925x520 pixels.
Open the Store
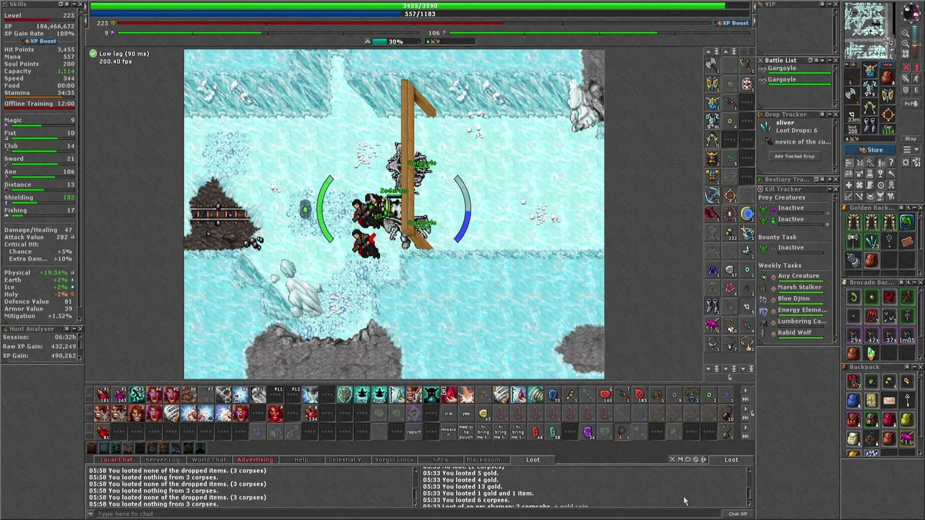pos(872,149)
